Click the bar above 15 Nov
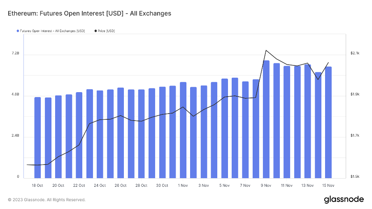This screenshot has width=372, height=209. point(328,122)
